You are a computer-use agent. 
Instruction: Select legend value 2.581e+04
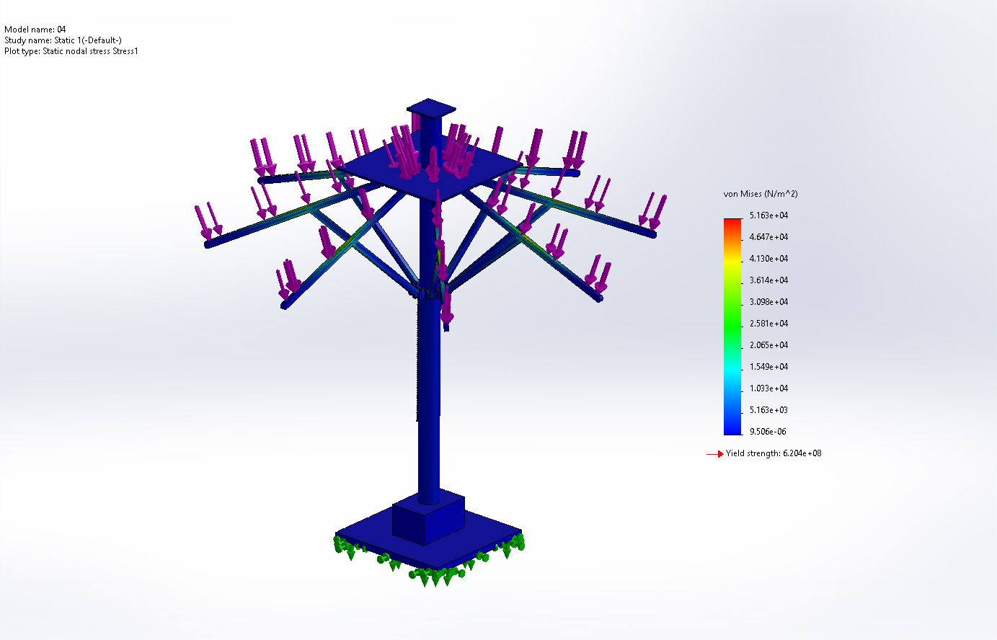(768, 324)
